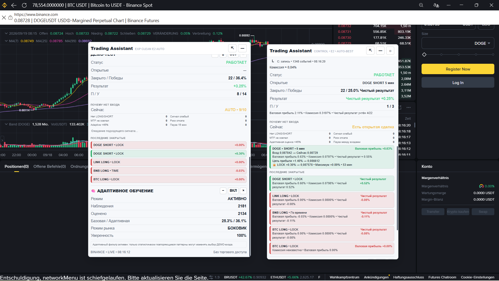Open the Ankündigungen link
Image resolution: width=499 pixels, height=281 pixels.
[376, 277]
